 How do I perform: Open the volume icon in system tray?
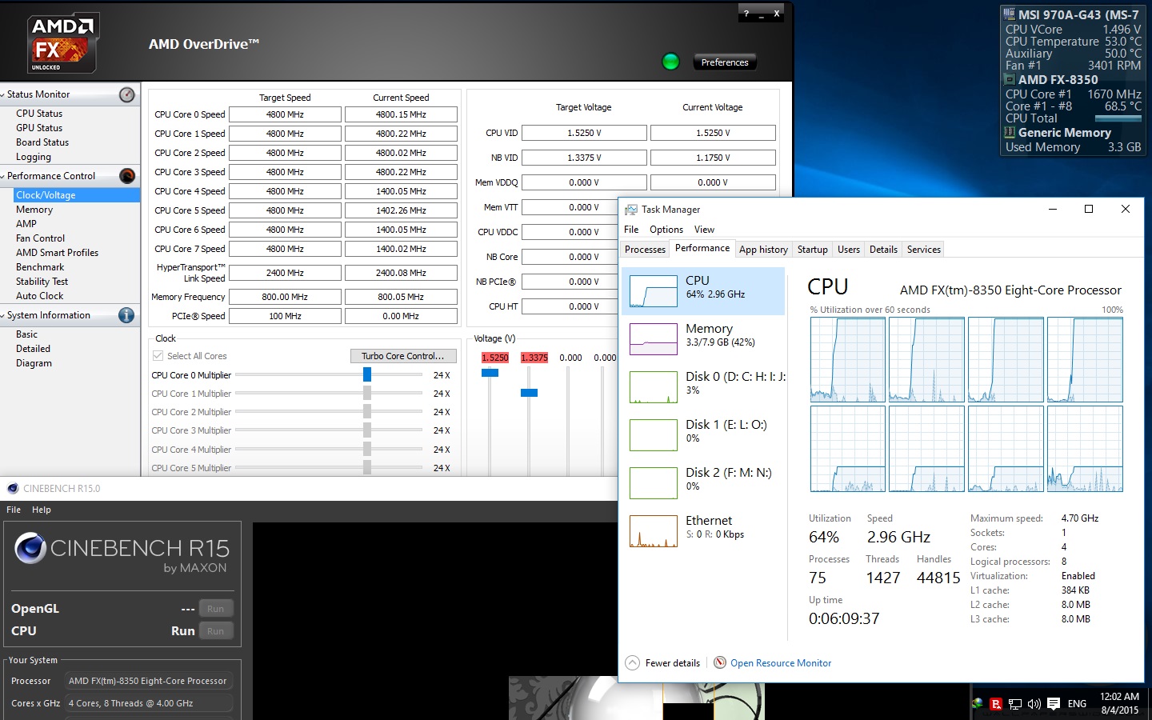point(1034,703)
